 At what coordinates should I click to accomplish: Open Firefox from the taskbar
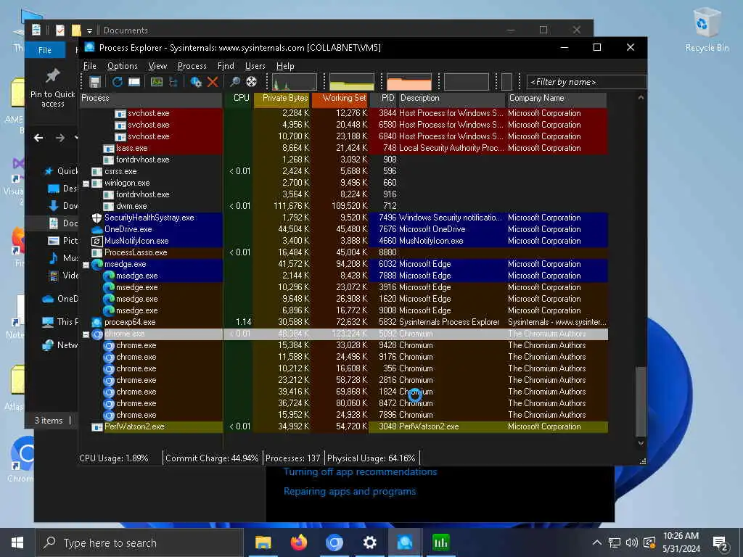tap(298, 542)
